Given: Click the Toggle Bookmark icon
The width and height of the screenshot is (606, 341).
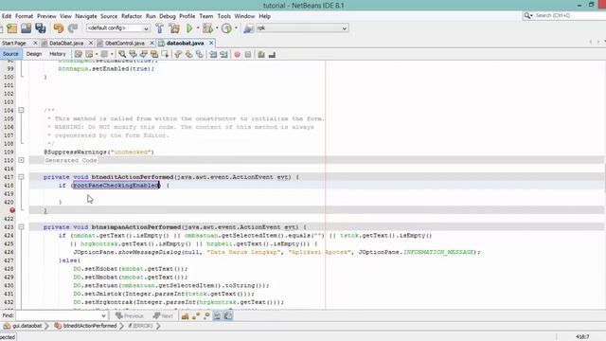Looking at the screenshot, I should pos(200,55).
